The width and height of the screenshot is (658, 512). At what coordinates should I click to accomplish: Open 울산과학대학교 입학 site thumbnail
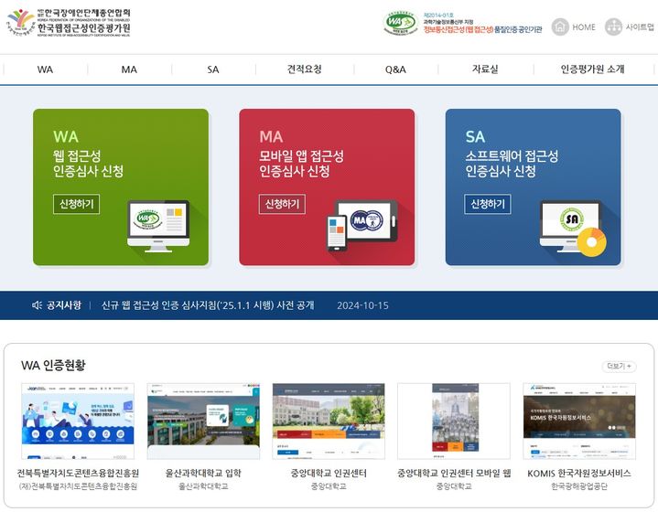203,421
